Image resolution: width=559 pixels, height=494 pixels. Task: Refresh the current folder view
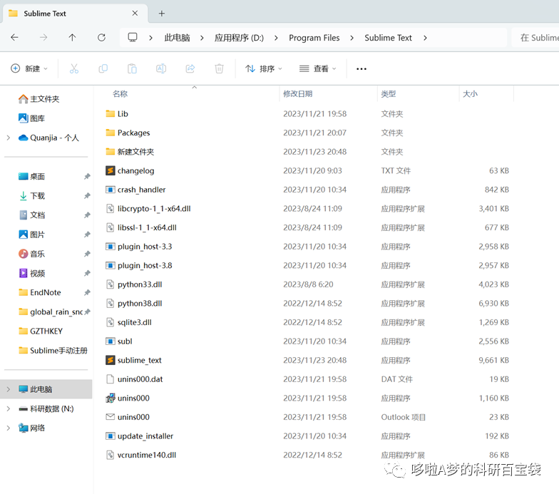(x=101, y=37)
